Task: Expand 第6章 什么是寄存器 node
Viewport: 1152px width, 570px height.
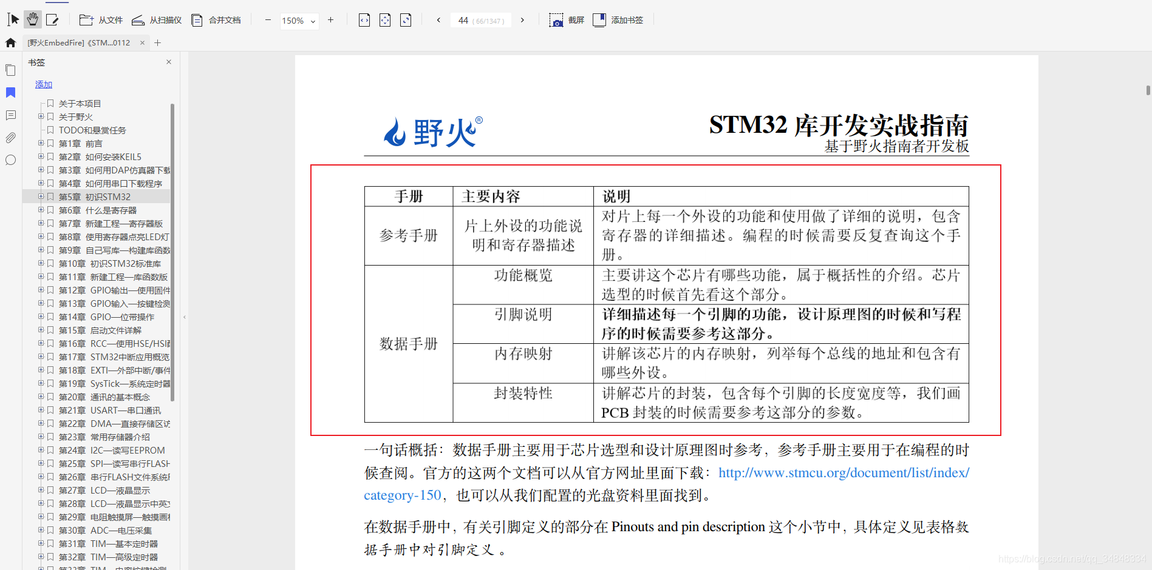Action: (x=41, y=210)
